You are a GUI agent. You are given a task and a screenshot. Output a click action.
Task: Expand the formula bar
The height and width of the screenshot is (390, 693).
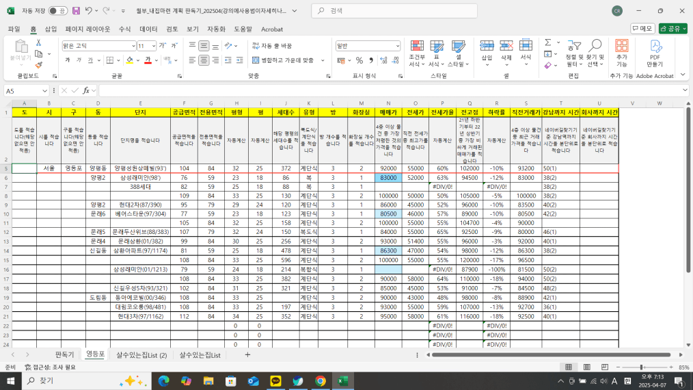(x=685, y=90)
